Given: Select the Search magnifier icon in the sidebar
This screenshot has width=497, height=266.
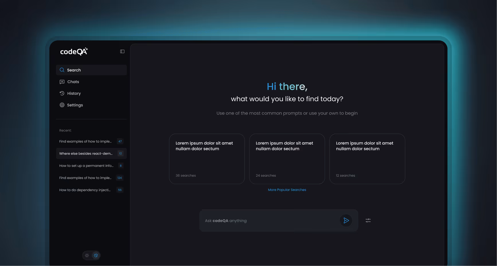Looking at the screenshot, I should point(62,70).
